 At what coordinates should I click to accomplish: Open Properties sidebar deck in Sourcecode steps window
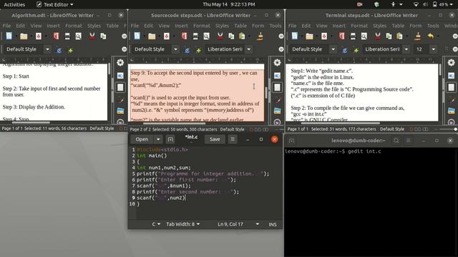coord(277,76)
